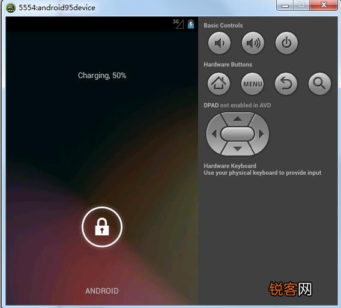Click the emulator window title icon
341x308 pixels.
(x=10, y=8)
